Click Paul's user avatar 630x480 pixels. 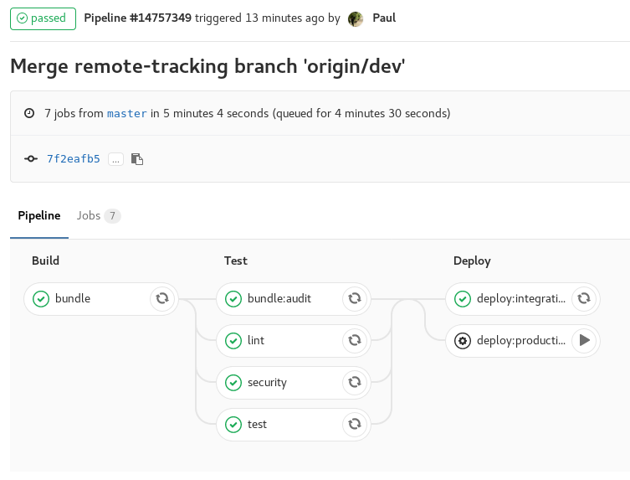(x=356, y=19)
